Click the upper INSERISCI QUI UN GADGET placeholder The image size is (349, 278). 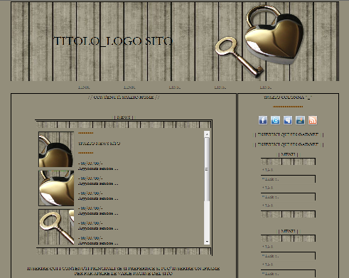pos(289,134)
